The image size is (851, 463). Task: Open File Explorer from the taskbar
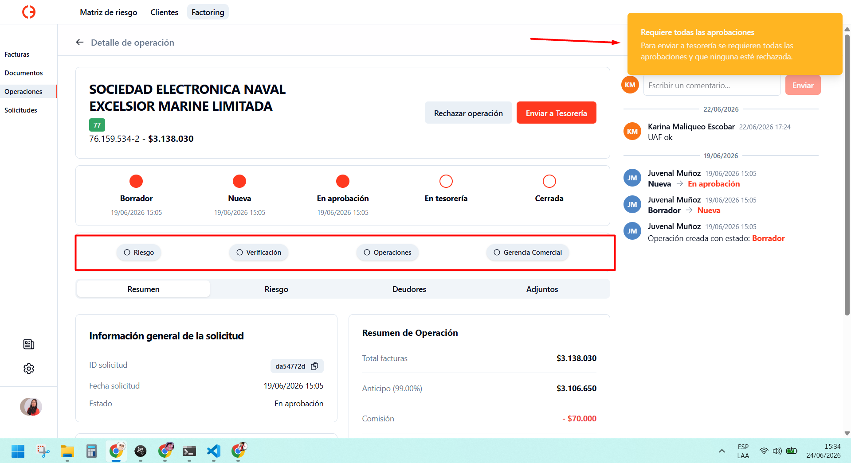[x=67, y=451]
